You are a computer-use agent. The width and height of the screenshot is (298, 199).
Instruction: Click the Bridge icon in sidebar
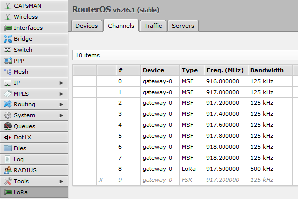pos(8,39)
